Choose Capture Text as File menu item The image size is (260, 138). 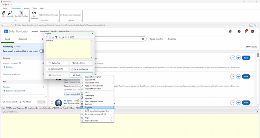(97, 83)
